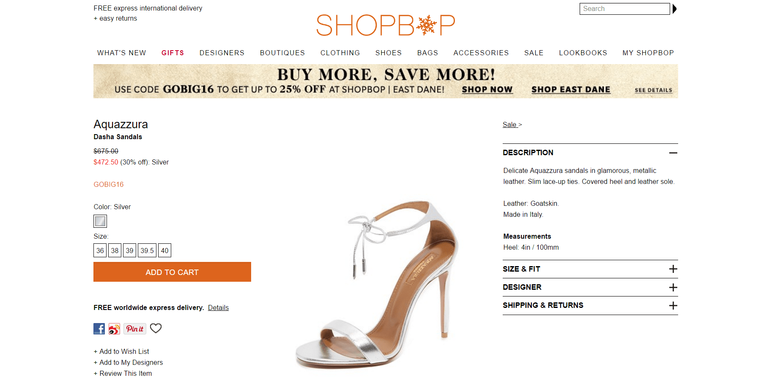The height and width of the screenshot is (380, 783).
Task: Select size 36
Action: pos(100,251)
